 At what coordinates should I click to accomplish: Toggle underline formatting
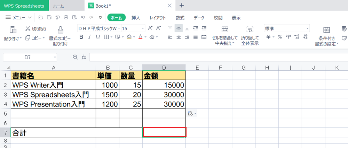[98, 37]
